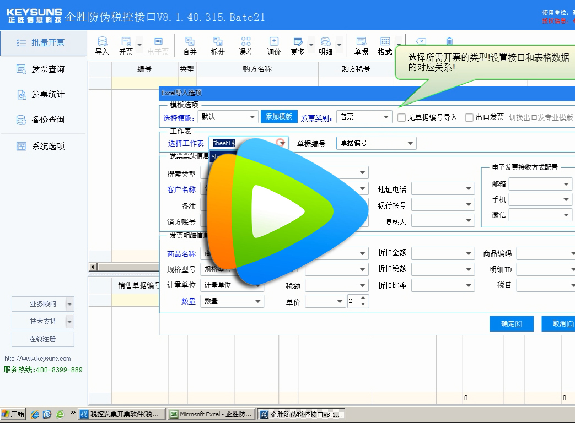
Task: Switch to Microsoft Excel in the taskbar
Action: click(x=211, y=414)
